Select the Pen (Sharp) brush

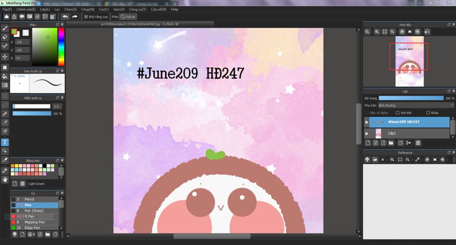[34, 211]
